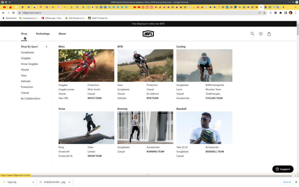Open the Technology menu
This screenshot has height=187, width=299.
click(x=43, y=34)
